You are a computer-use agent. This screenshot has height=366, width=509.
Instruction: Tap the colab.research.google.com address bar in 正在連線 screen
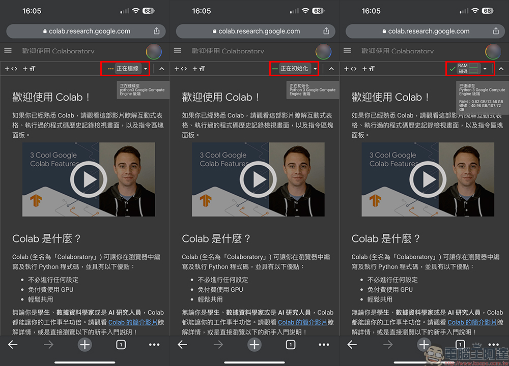pyautogui.click(x=86, y=31)
